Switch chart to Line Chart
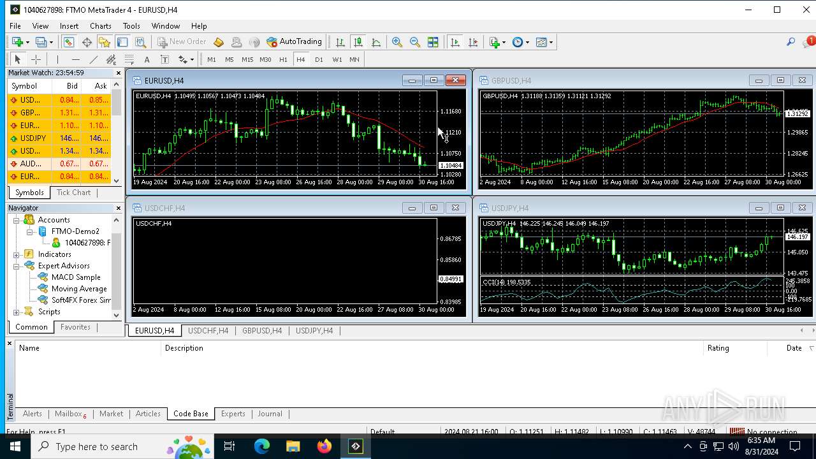This screenshot has height=459, width=816. click(376, 42)
